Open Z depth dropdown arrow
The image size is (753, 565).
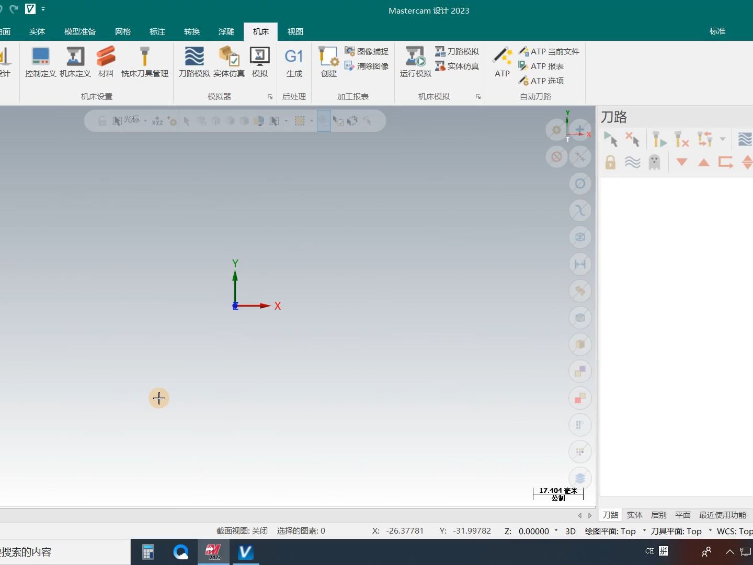pyautogui.click(x=556, y=530)
